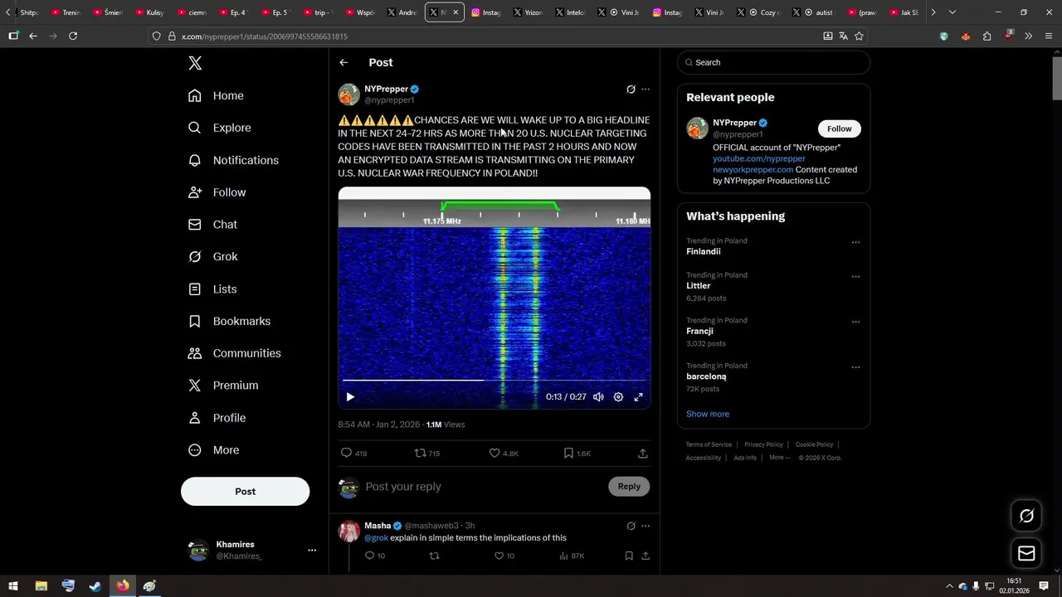Comment on Masha's reply
Screen dimensions: 1062x597
pos(374,556)
